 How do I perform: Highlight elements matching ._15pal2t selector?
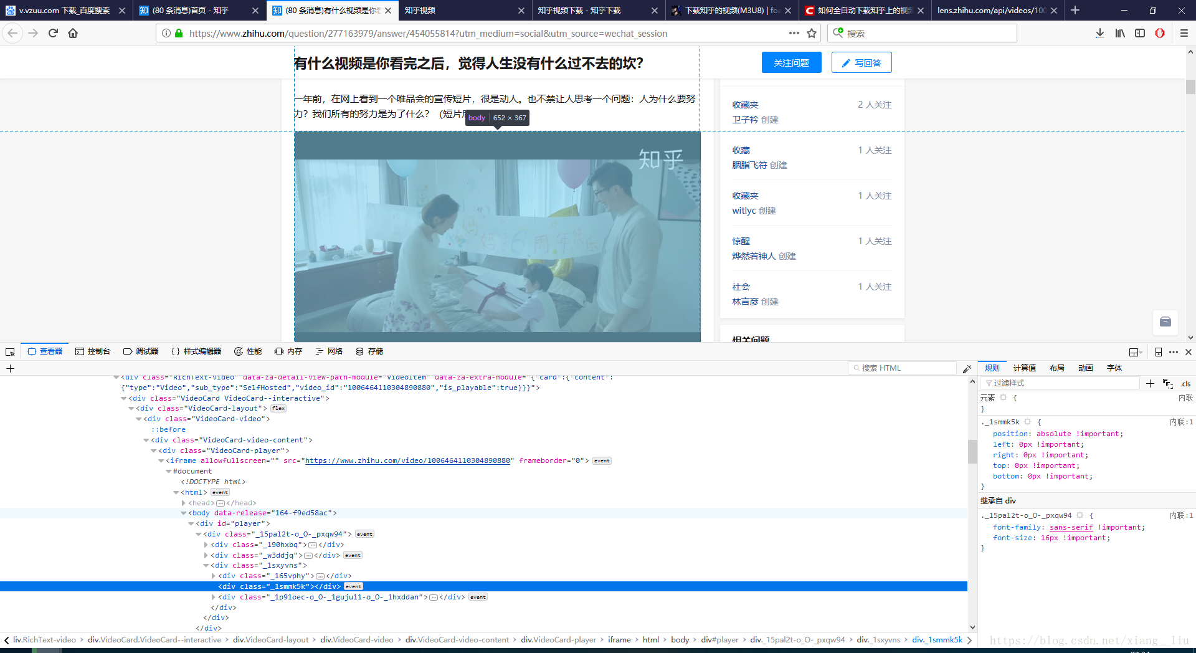click(x=1080, y=515)
